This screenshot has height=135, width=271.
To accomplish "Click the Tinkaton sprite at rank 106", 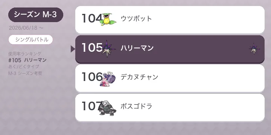I will (x=108, y=79).
